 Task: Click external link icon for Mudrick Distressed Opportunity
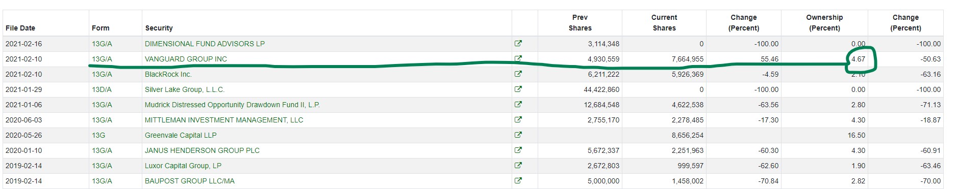518,105
